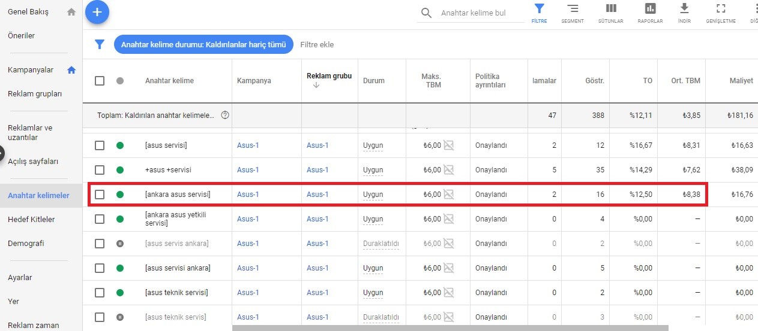Open the Raporlar reports icon

coord(651,8)
